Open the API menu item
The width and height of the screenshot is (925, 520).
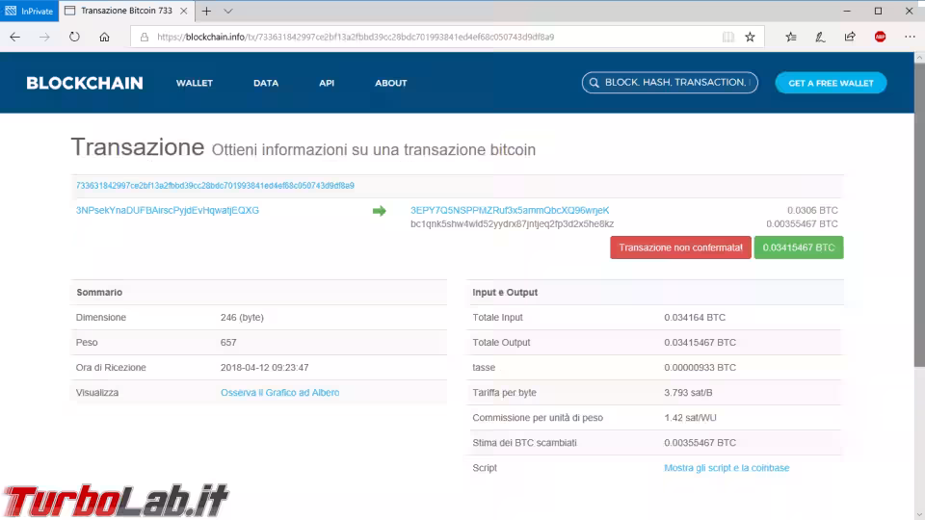pos(327,83)
